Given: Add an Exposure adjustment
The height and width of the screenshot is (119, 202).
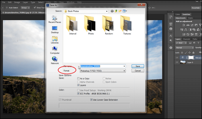Looking at the screenshot, I should (196, 25).
